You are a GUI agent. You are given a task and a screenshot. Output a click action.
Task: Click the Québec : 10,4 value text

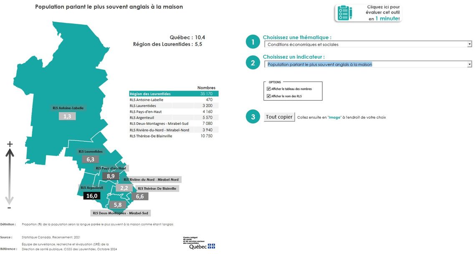pyautogui.click(x=187, y=37)
